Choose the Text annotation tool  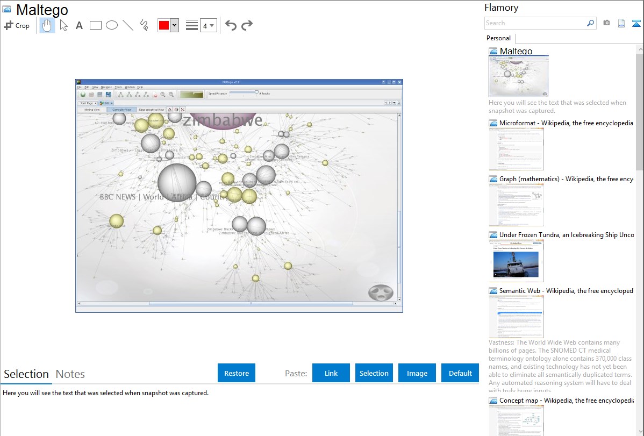coord(79,25)
